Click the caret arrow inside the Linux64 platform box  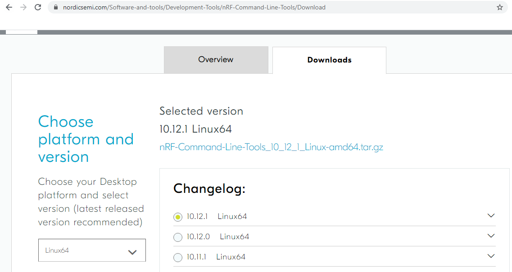(132, 252)
